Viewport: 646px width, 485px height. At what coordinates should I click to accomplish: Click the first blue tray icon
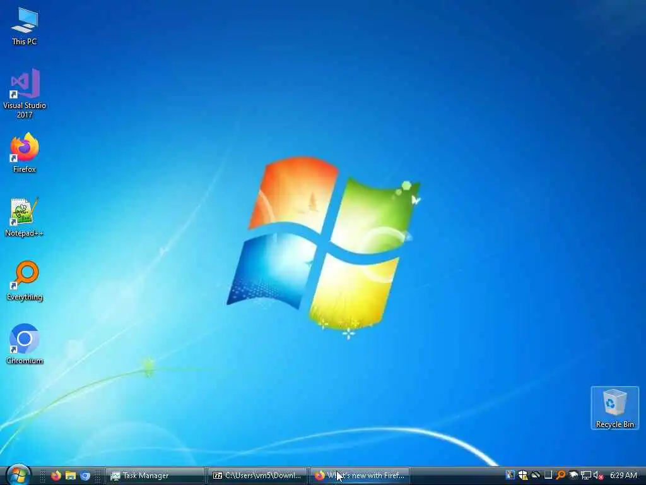coord(510,475)
